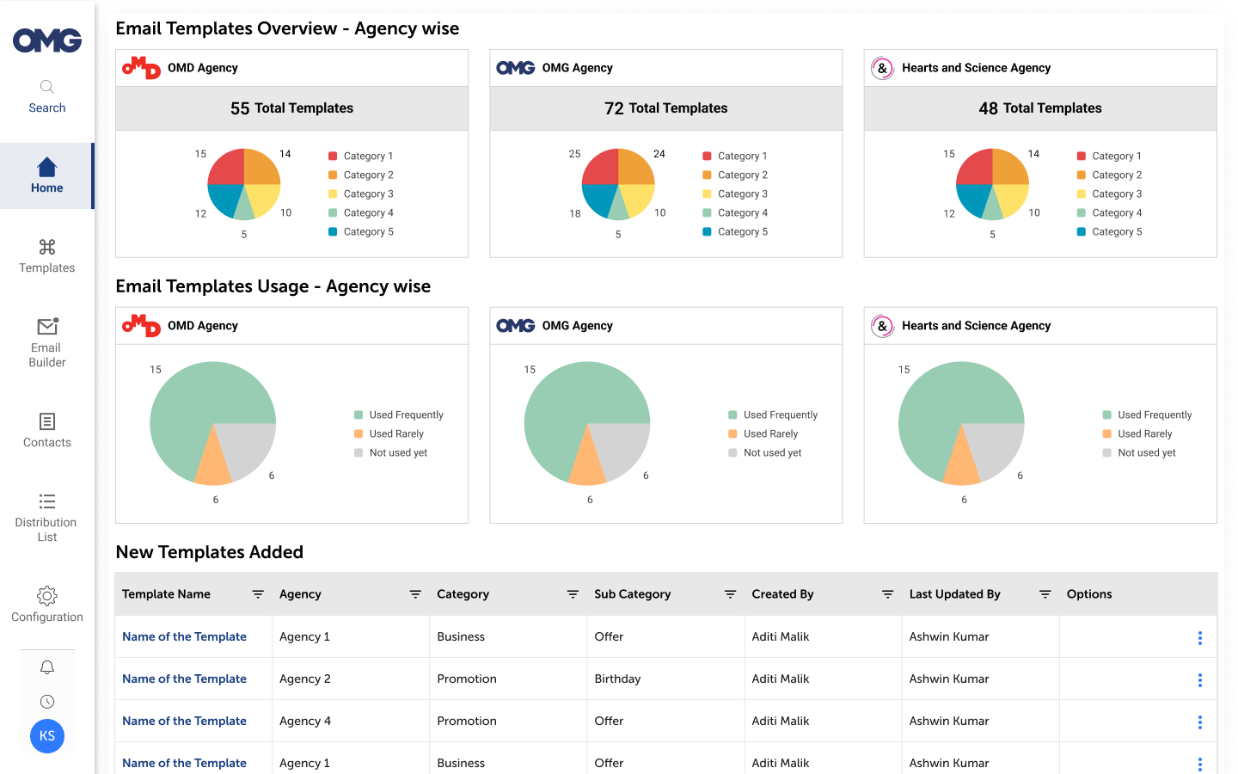Screen dimensions: 1238x774
Task: Open the history clock icon
Action: [x=47, y=702]
